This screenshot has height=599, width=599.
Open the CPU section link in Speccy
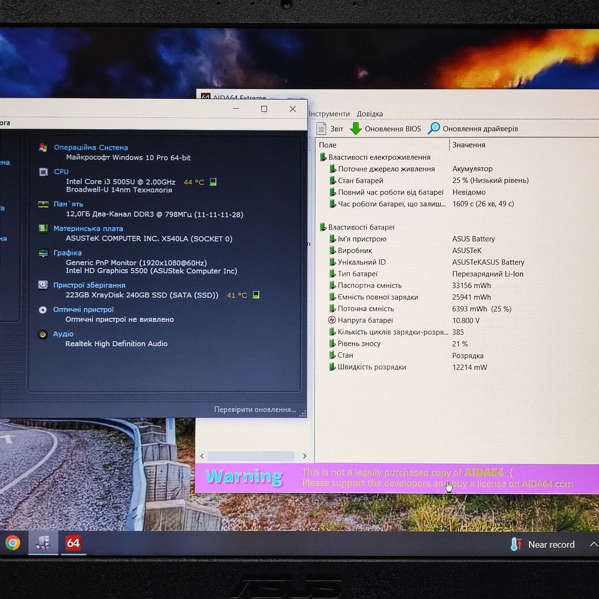[x=61, y=172]
